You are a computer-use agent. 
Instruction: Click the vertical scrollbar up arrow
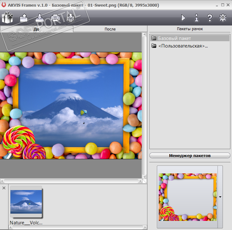click(x=144, y=35)
